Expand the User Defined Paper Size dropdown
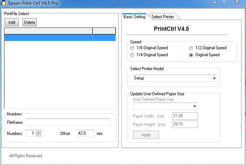 coord(165,106)
